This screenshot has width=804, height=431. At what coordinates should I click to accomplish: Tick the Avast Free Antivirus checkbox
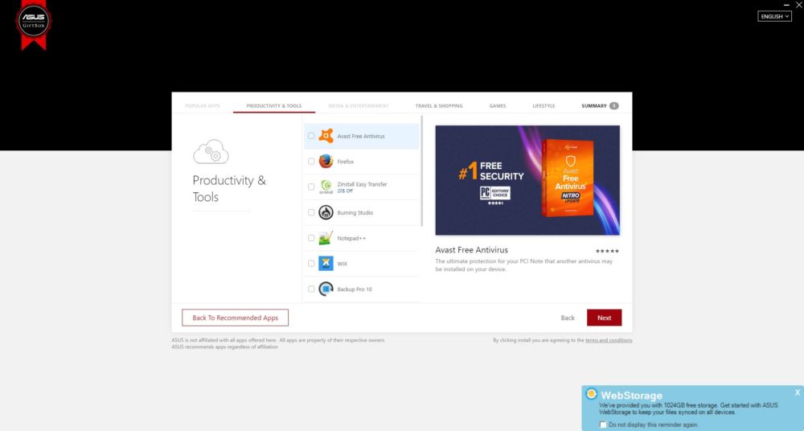(311, 136)
